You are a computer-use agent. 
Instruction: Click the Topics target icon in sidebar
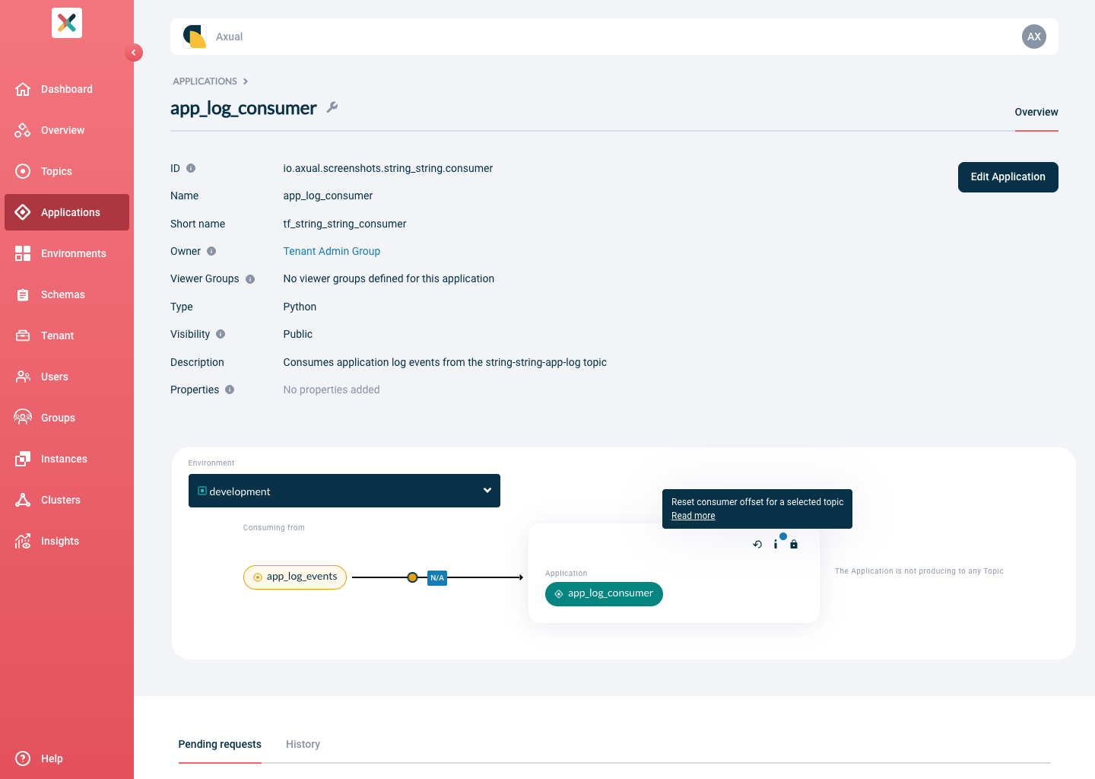(23, 171)
